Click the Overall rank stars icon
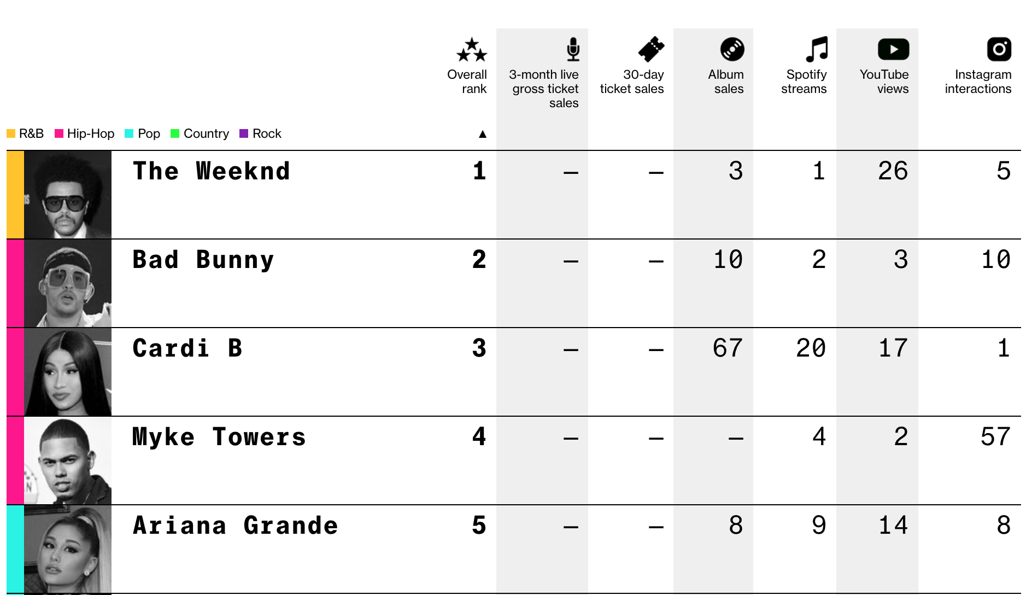The width and height of the screenshot is (1032, 595). 472,50
